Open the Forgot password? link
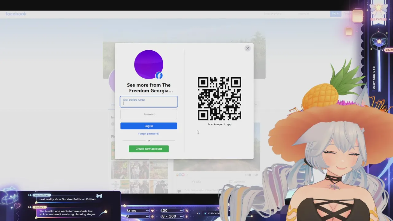 point(149,134)
